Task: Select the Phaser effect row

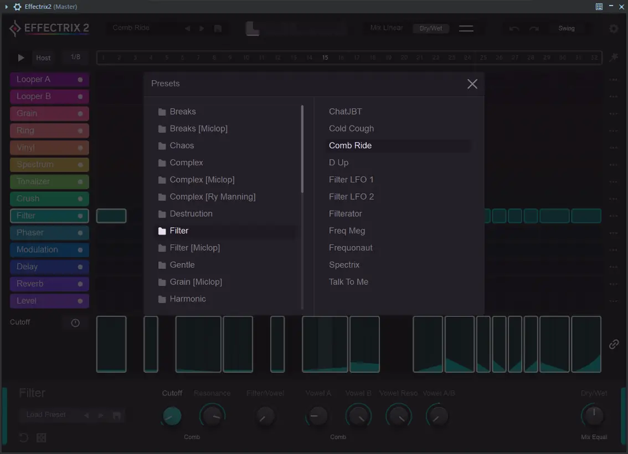Action: (49, 233)
